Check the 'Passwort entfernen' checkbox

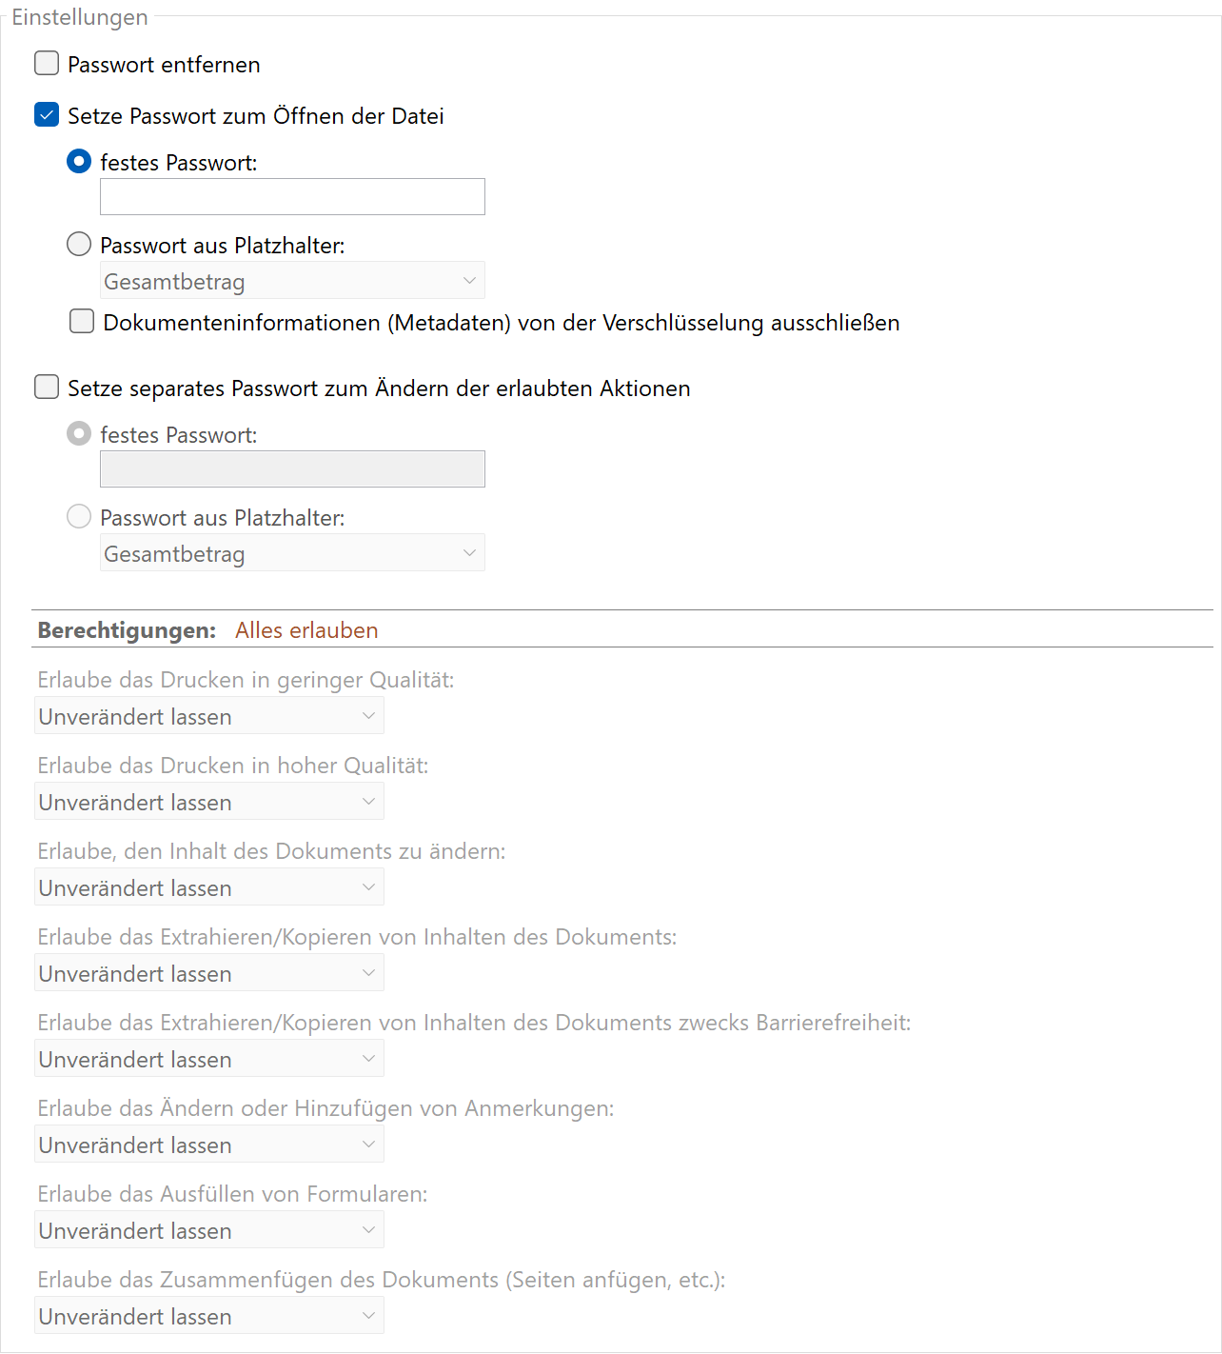click(47, 64)
